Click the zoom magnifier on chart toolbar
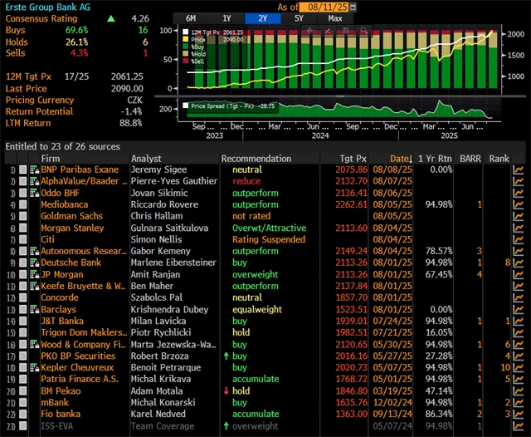Screen dimensions: 531x437 (364, 32)
